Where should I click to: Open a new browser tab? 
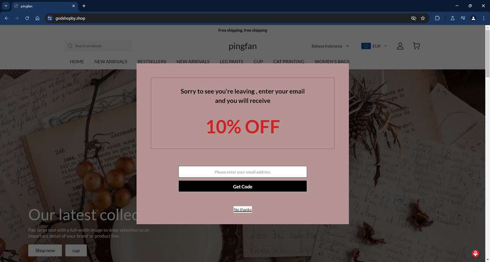point(84,6)
